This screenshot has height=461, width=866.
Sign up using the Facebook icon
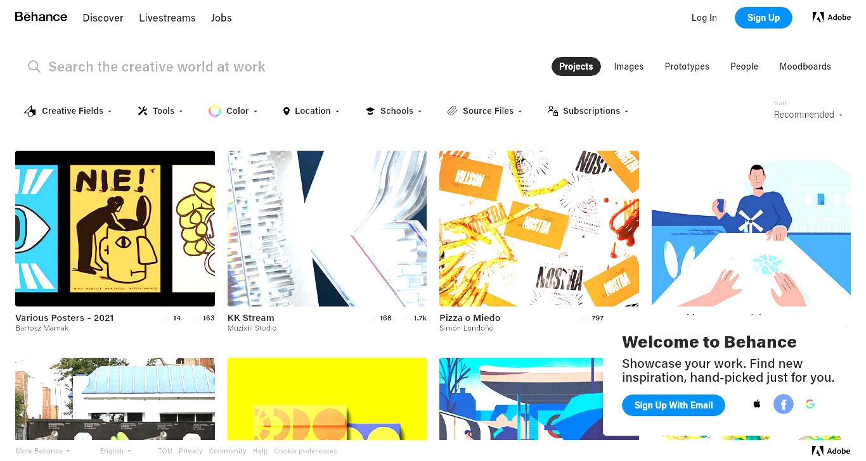[x=784, y=404]
